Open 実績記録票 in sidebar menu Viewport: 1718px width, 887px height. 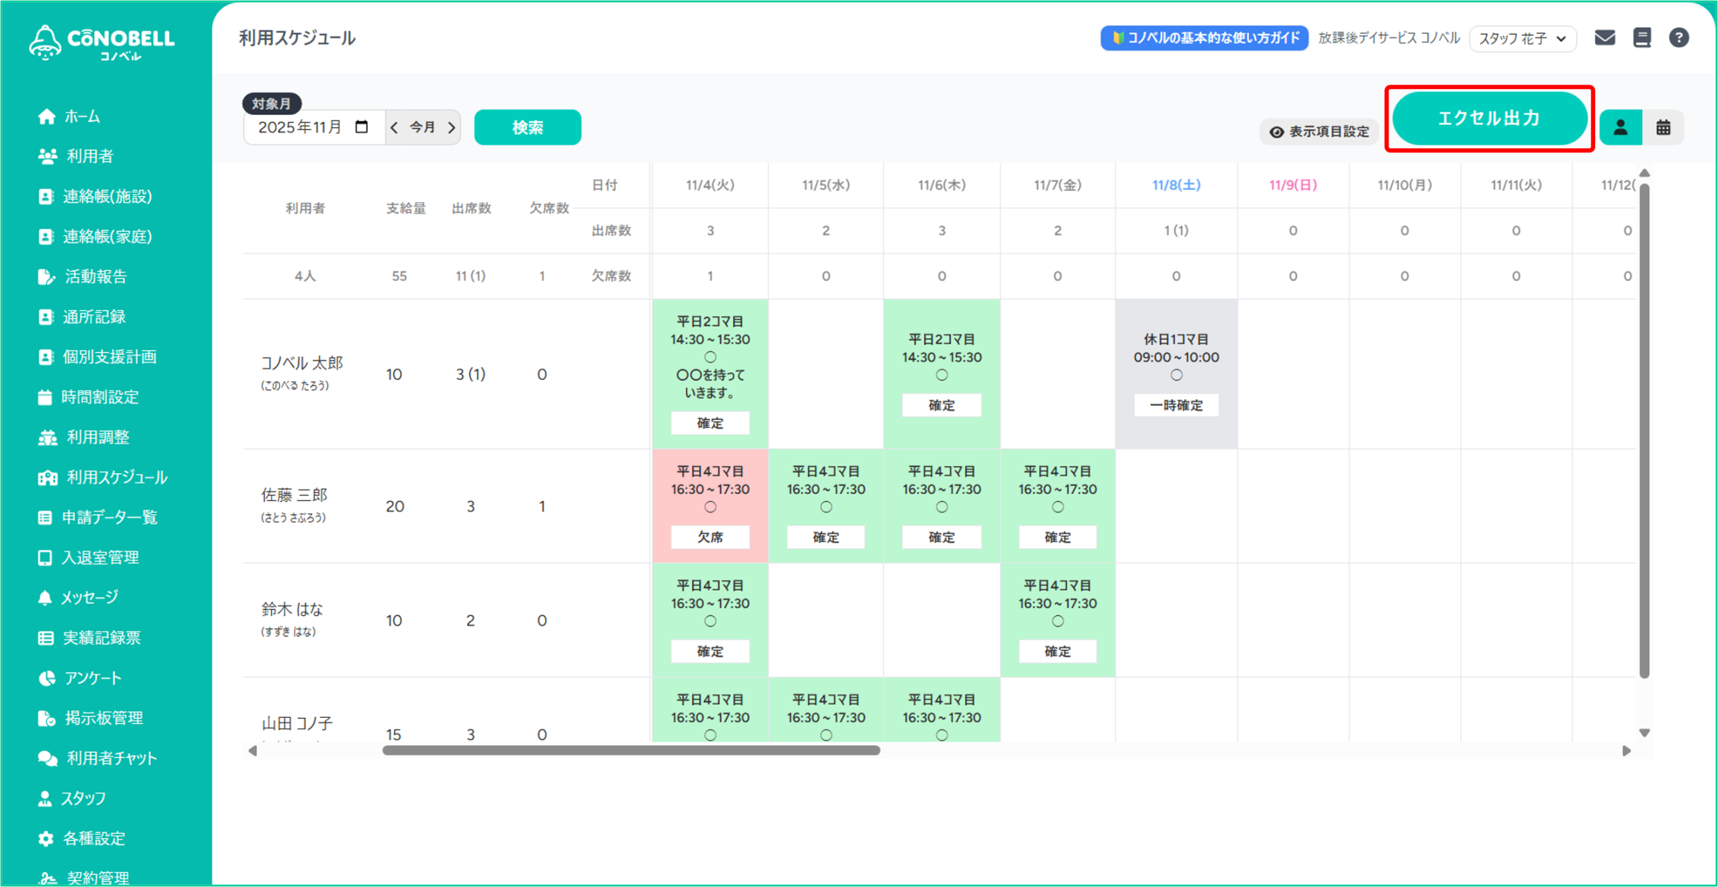click(x=101, y=638)
